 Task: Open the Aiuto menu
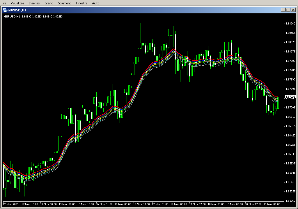95,3
